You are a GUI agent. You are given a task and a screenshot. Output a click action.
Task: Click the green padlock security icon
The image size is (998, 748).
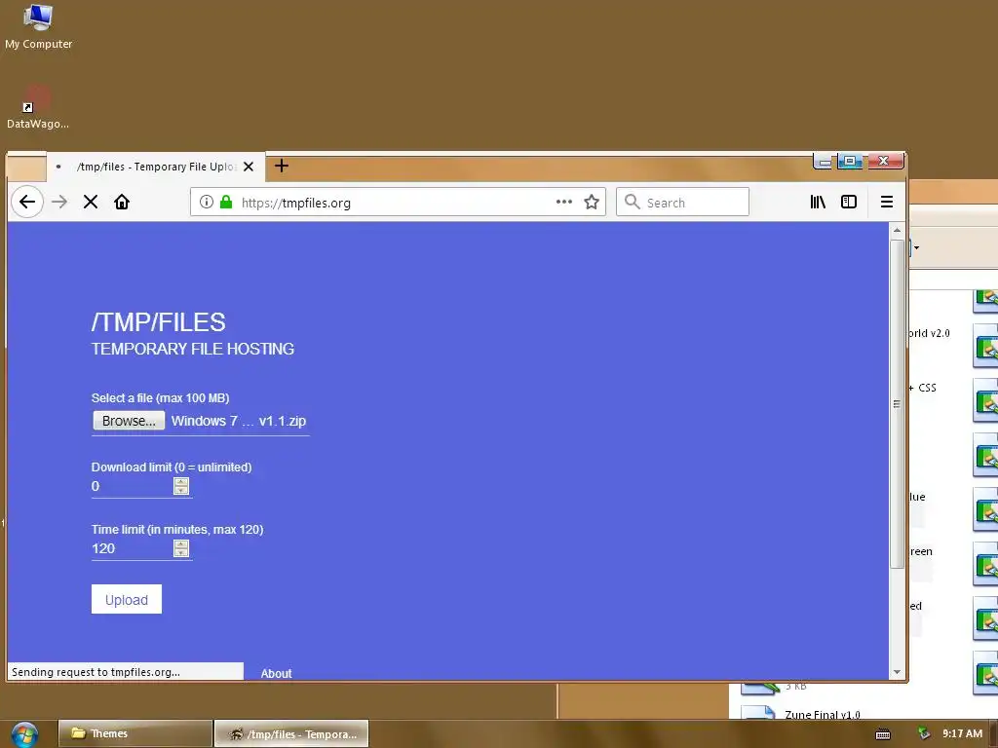point(226,203)
